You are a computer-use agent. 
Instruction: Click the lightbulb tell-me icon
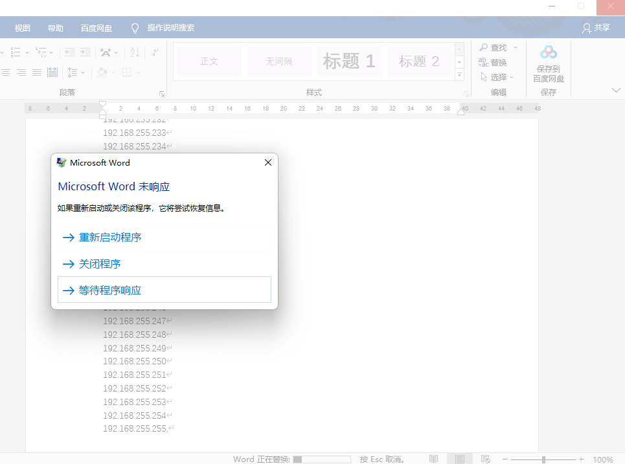click(x=135, y=28)
